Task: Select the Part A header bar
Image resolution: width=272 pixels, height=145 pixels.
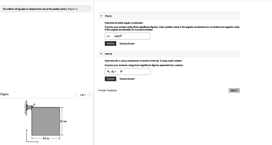Action: coord(169,16)
